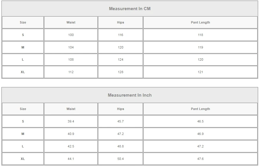Select the waist value 100 for size S
The width and height of the screenshot is (261, 166).
[x=71, y=35]
